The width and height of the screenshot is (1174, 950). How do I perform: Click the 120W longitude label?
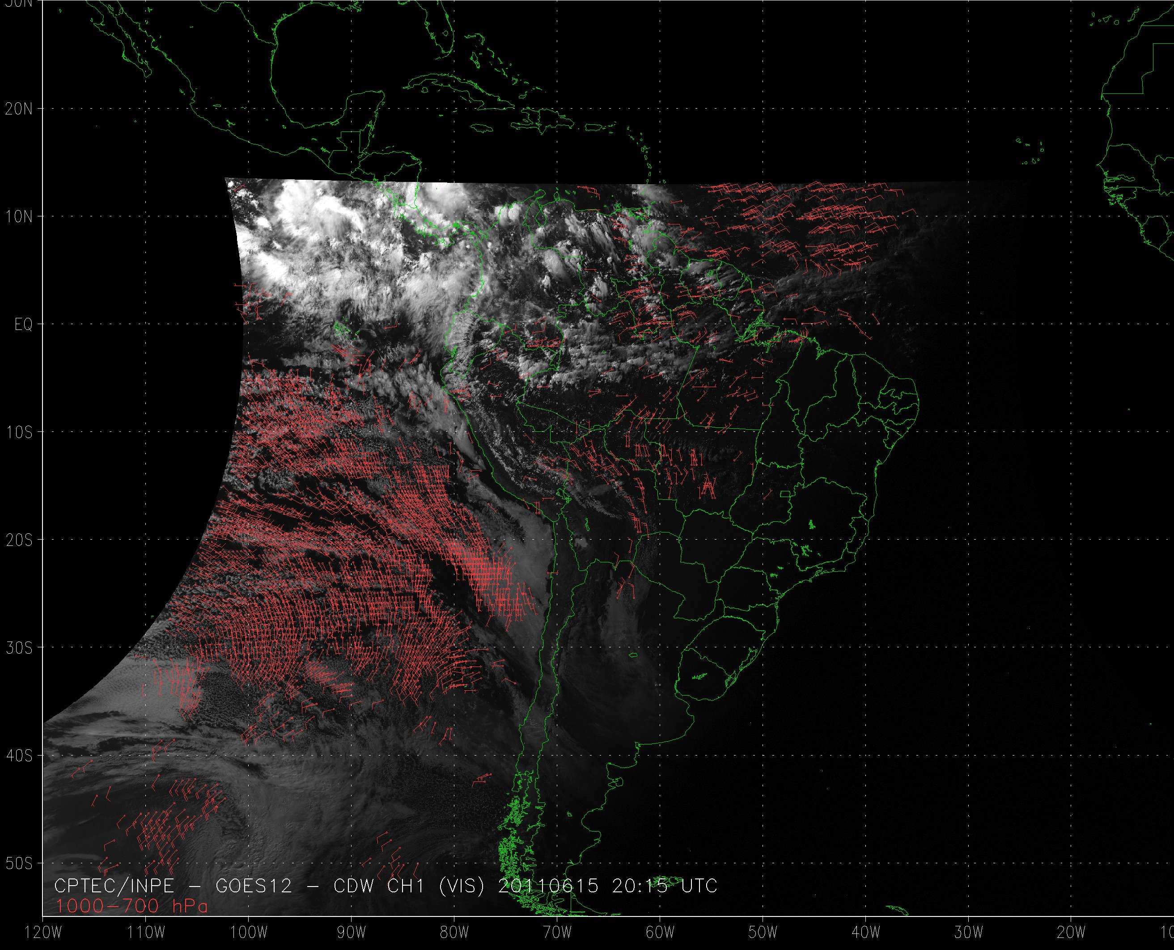[44, 932]
